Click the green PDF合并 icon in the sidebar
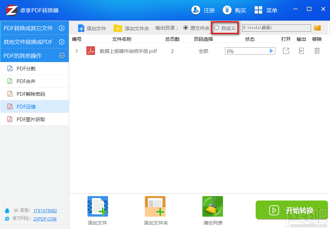This screenshot has height=229, width=330. (10, 81)
